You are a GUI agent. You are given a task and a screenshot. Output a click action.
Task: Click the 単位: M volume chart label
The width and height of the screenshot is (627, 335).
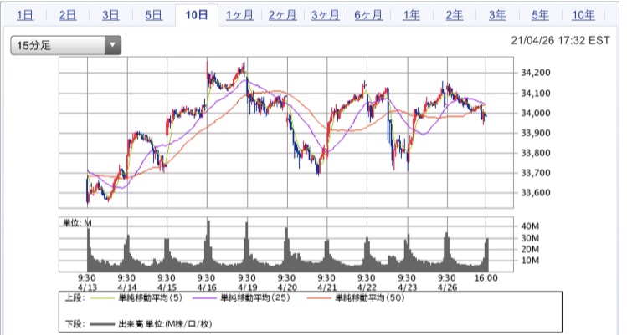(x=77, y=223)
